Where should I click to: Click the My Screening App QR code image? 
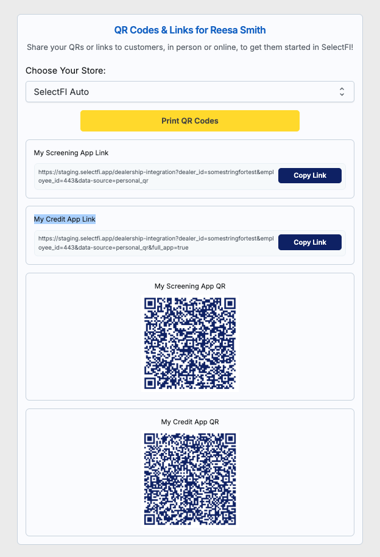click(x=190, y=343)
